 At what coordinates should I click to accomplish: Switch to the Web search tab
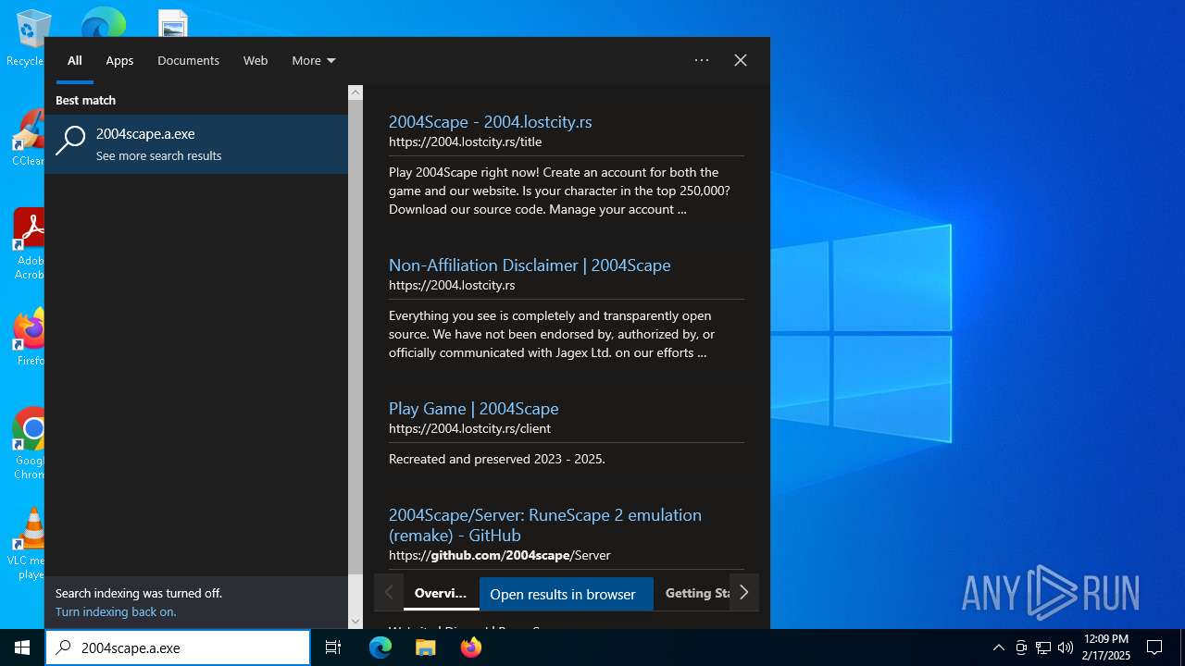256,60
